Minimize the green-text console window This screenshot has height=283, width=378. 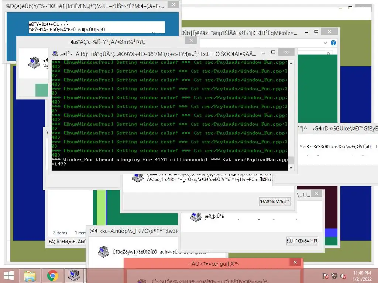[x=263, y=53]
